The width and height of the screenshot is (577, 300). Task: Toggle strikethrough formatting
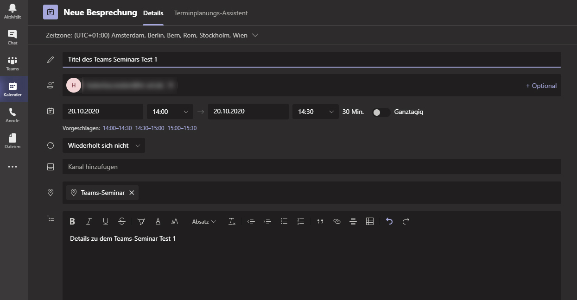(x=122, y=222)
